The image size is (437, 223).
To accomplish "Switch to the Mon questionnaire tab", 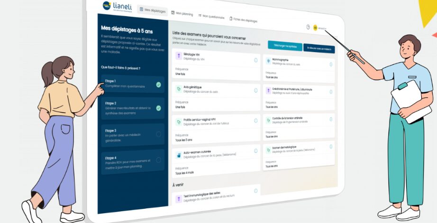I will [x=211, y=17].
